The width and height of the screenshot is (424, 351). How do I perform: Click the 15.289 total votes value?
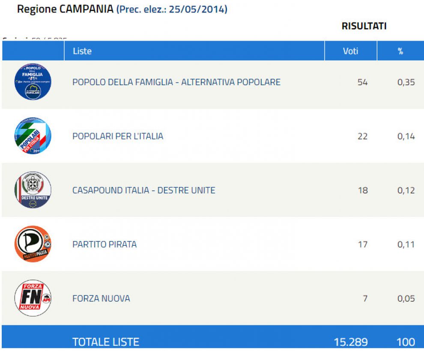tap(350, 342)
